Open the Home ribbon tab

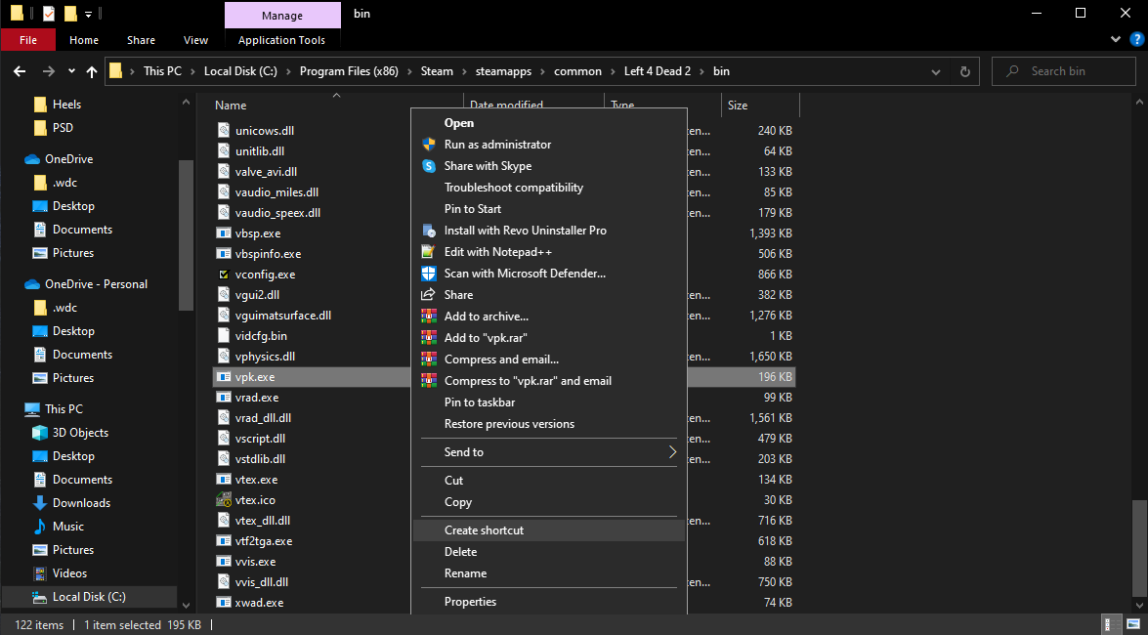coord(84,40)
